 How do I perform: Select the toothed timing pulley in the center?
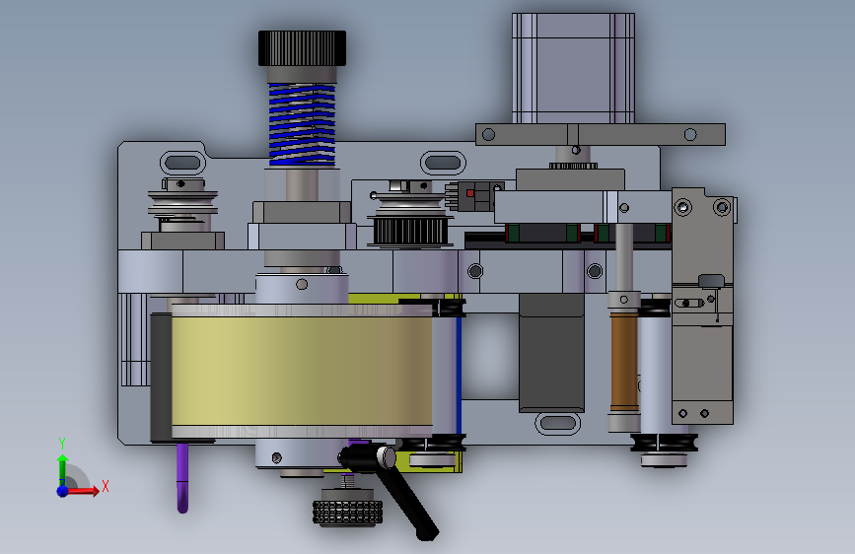click(410, 231)
